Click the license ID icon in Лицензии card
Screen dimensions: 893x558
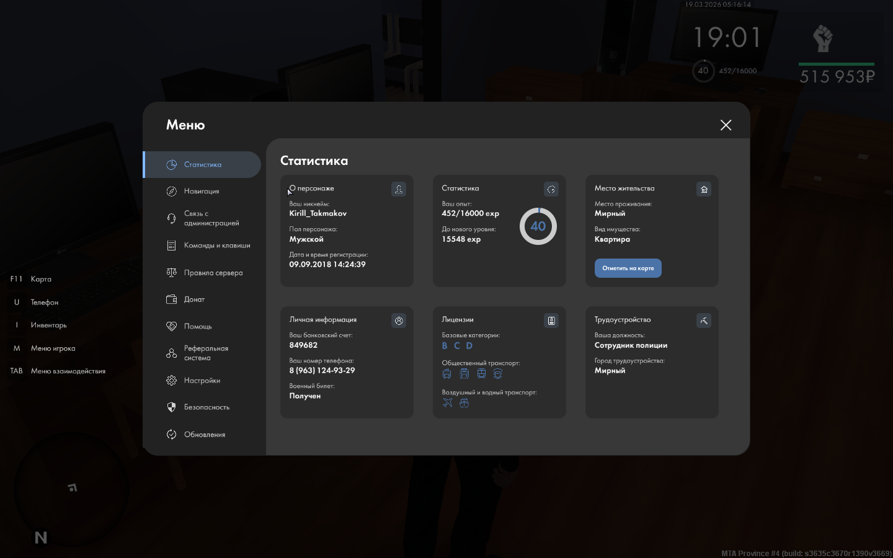[x=551, y=321]
